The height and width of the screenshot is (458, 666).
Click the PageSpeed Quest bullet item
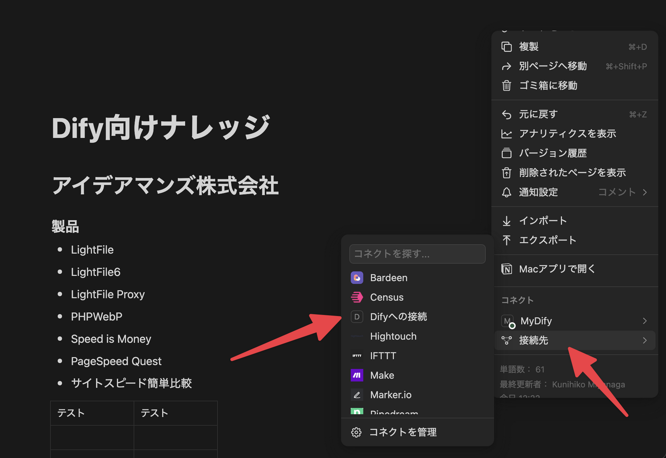(x=116, y=361)
